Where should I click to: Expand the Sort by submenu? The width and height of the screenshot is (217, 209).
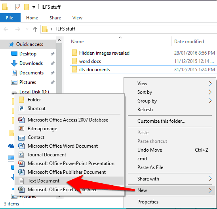[x=169, y=92]
